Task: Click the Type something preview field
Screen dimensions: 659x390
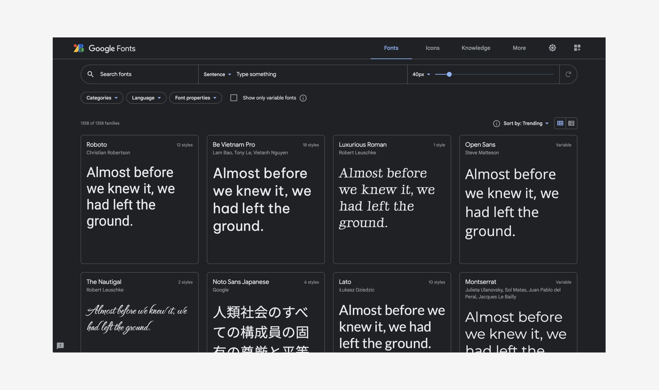Action: pyautogui.click(x=320, y=74)
